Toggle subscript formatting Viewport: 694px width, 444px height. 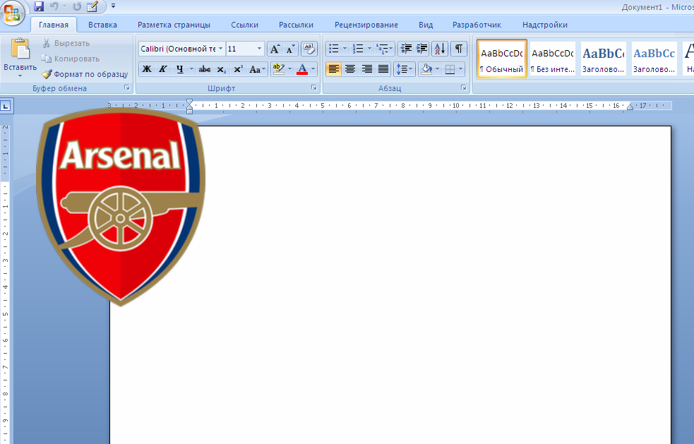(222, 69)
